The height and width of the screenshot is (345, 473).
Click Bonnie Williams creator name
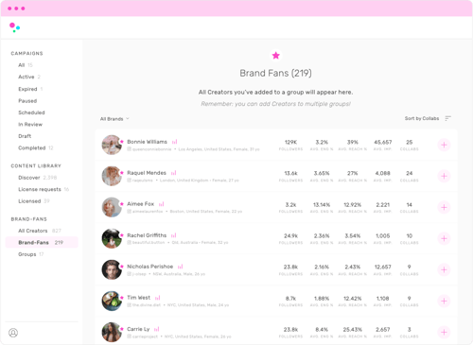tap(147, 142)
